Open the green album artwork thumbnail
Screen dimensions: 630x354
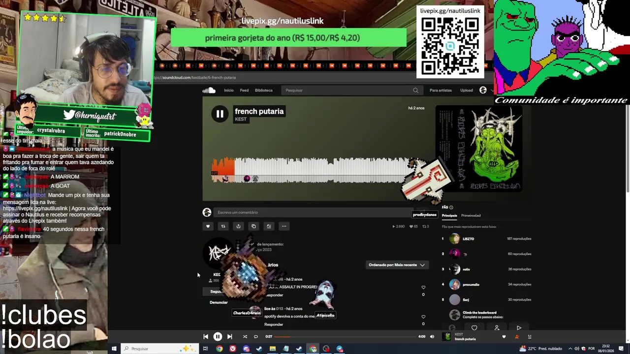click(478, 148)
